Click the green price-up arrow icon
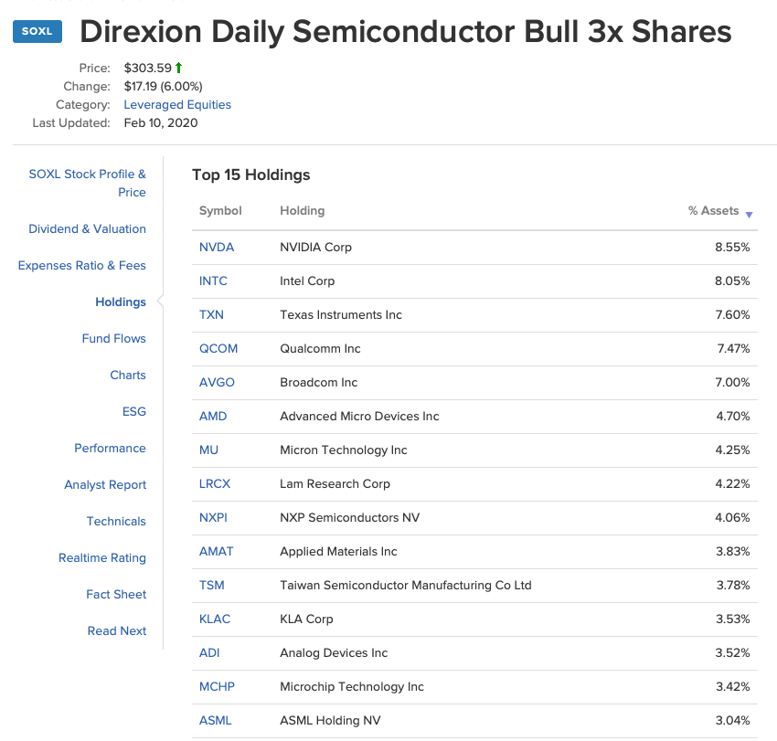The image size is (777, 741). [179, 68]
